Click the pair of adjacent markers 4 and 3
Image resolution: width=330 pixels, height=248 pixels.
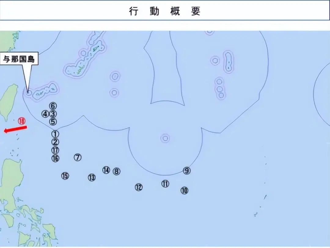49,113
